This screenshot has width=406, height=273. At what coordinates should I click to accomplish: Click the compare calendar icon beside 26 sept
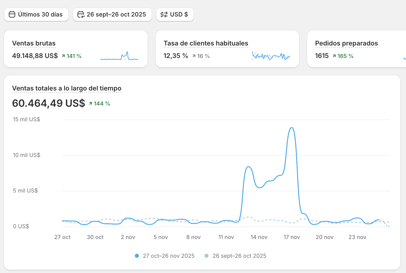tap(81, 14)
